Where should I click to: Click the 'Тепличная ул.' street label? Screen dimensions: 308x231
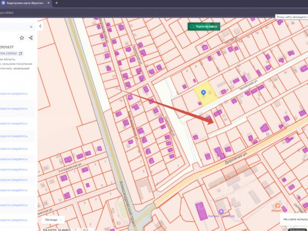point(248,85)
